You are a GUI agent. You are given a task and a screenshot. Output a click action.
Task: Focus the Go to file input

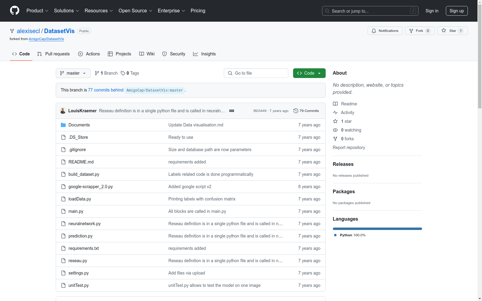tap(256, 73)
